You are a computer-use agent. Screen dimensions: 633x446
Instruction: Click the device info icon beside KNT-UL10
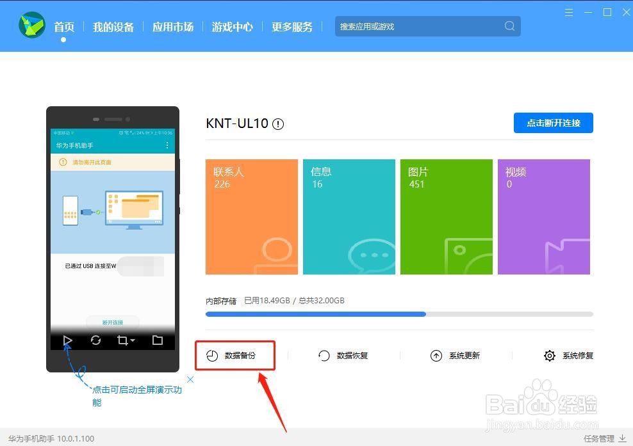point(278,123)
